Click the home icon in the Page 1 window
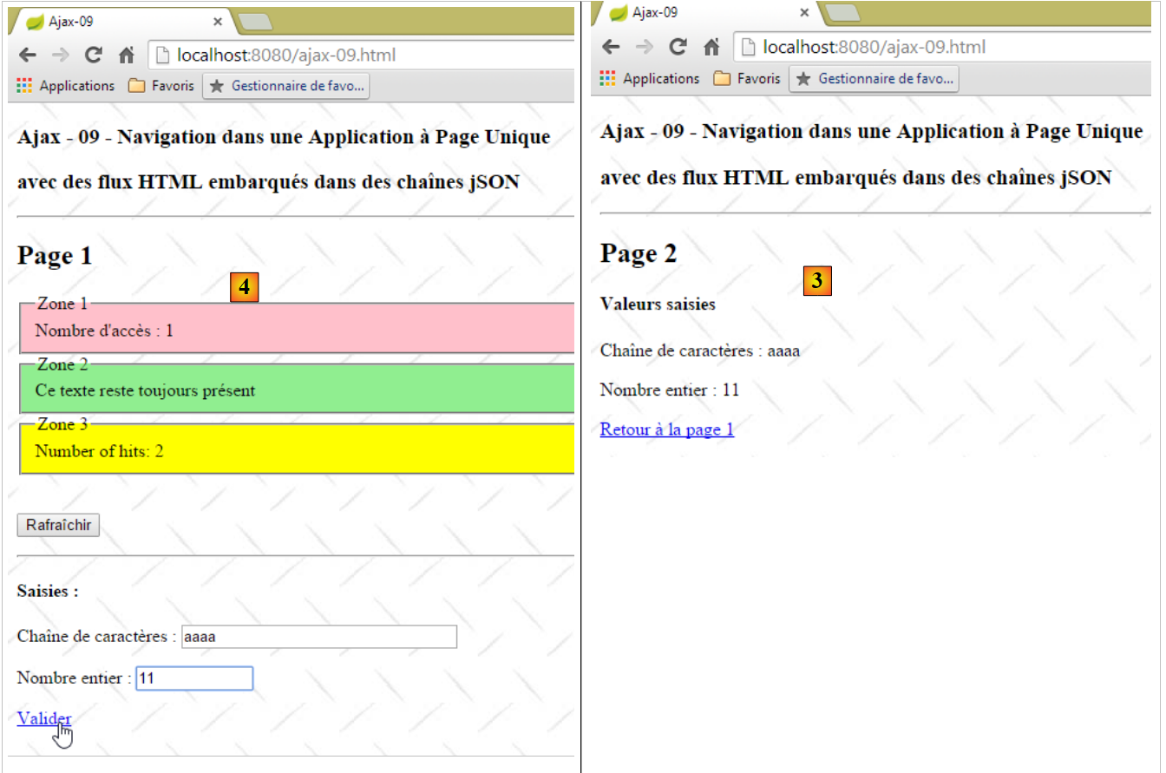The width and height of the screenshot is (1166, 773). tap(126, 56)
